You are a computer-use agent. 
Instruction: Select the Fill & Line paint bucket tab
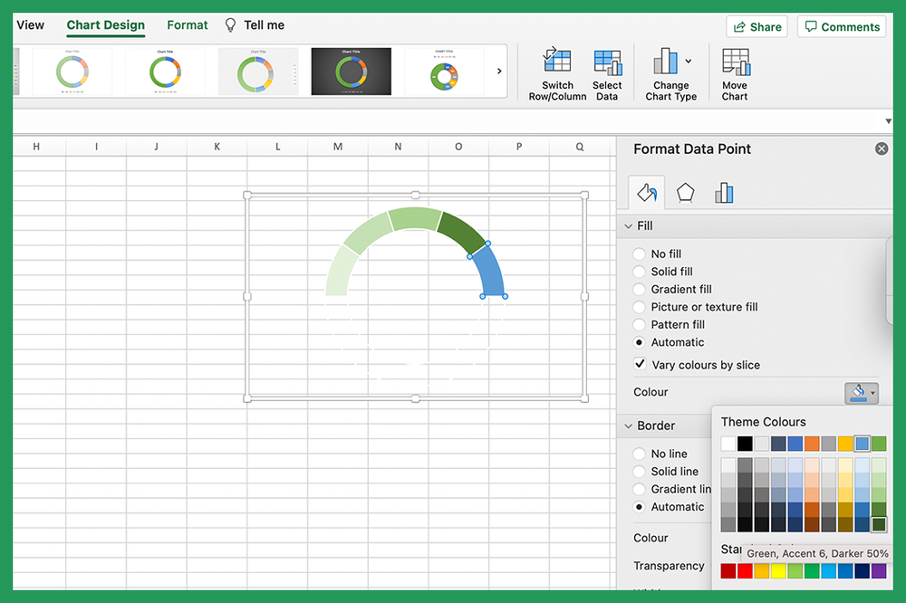[645, 192]
